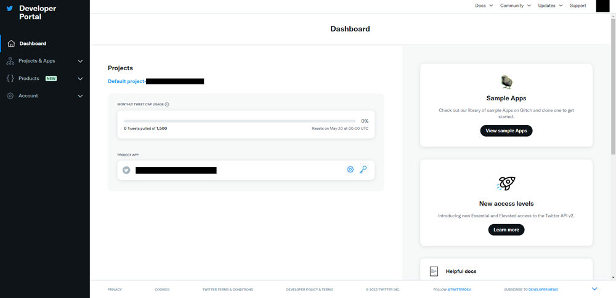Collapse the footer with the blue chevron

(x=594, y=289)
